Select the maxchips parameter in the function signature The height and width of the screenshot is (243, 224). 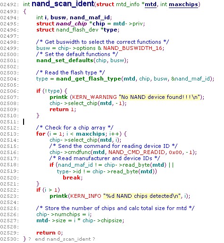pyautogui.click(x=183, y=4)
